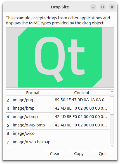120x164 pixels.
Task: Click the Copy button
Action: click(79, 154)
